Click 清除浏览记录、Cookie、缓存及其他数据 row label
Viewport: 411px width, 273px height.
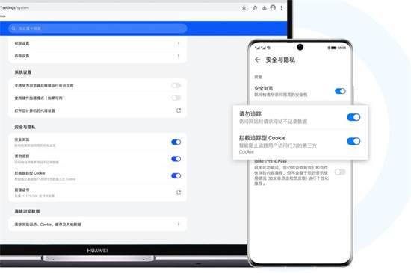click(x=47, y=225)
